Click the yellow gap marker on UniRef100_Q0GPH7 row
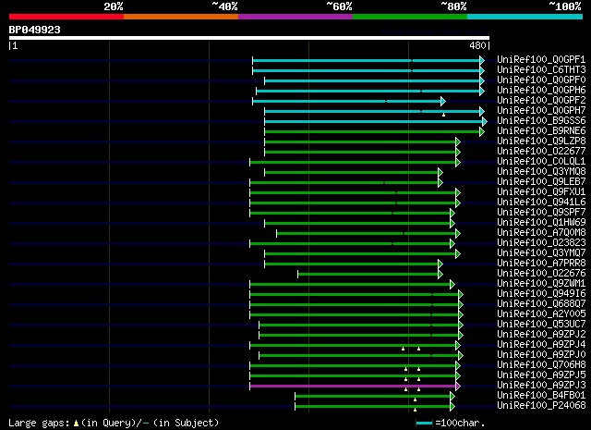The height and width of the screenshot is (430, 591). 443,115
